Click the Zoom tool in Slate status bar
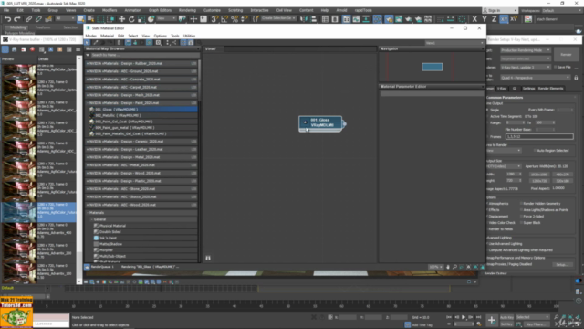The image size is (584, 329). click(454, 267)
